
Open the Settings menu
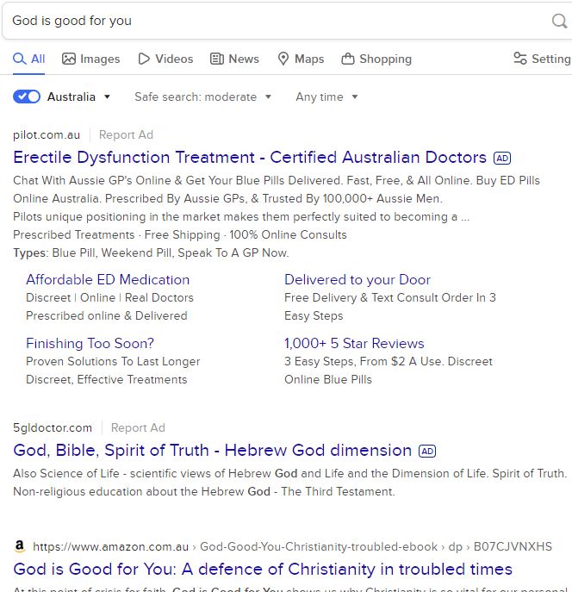tap(542, 59)
